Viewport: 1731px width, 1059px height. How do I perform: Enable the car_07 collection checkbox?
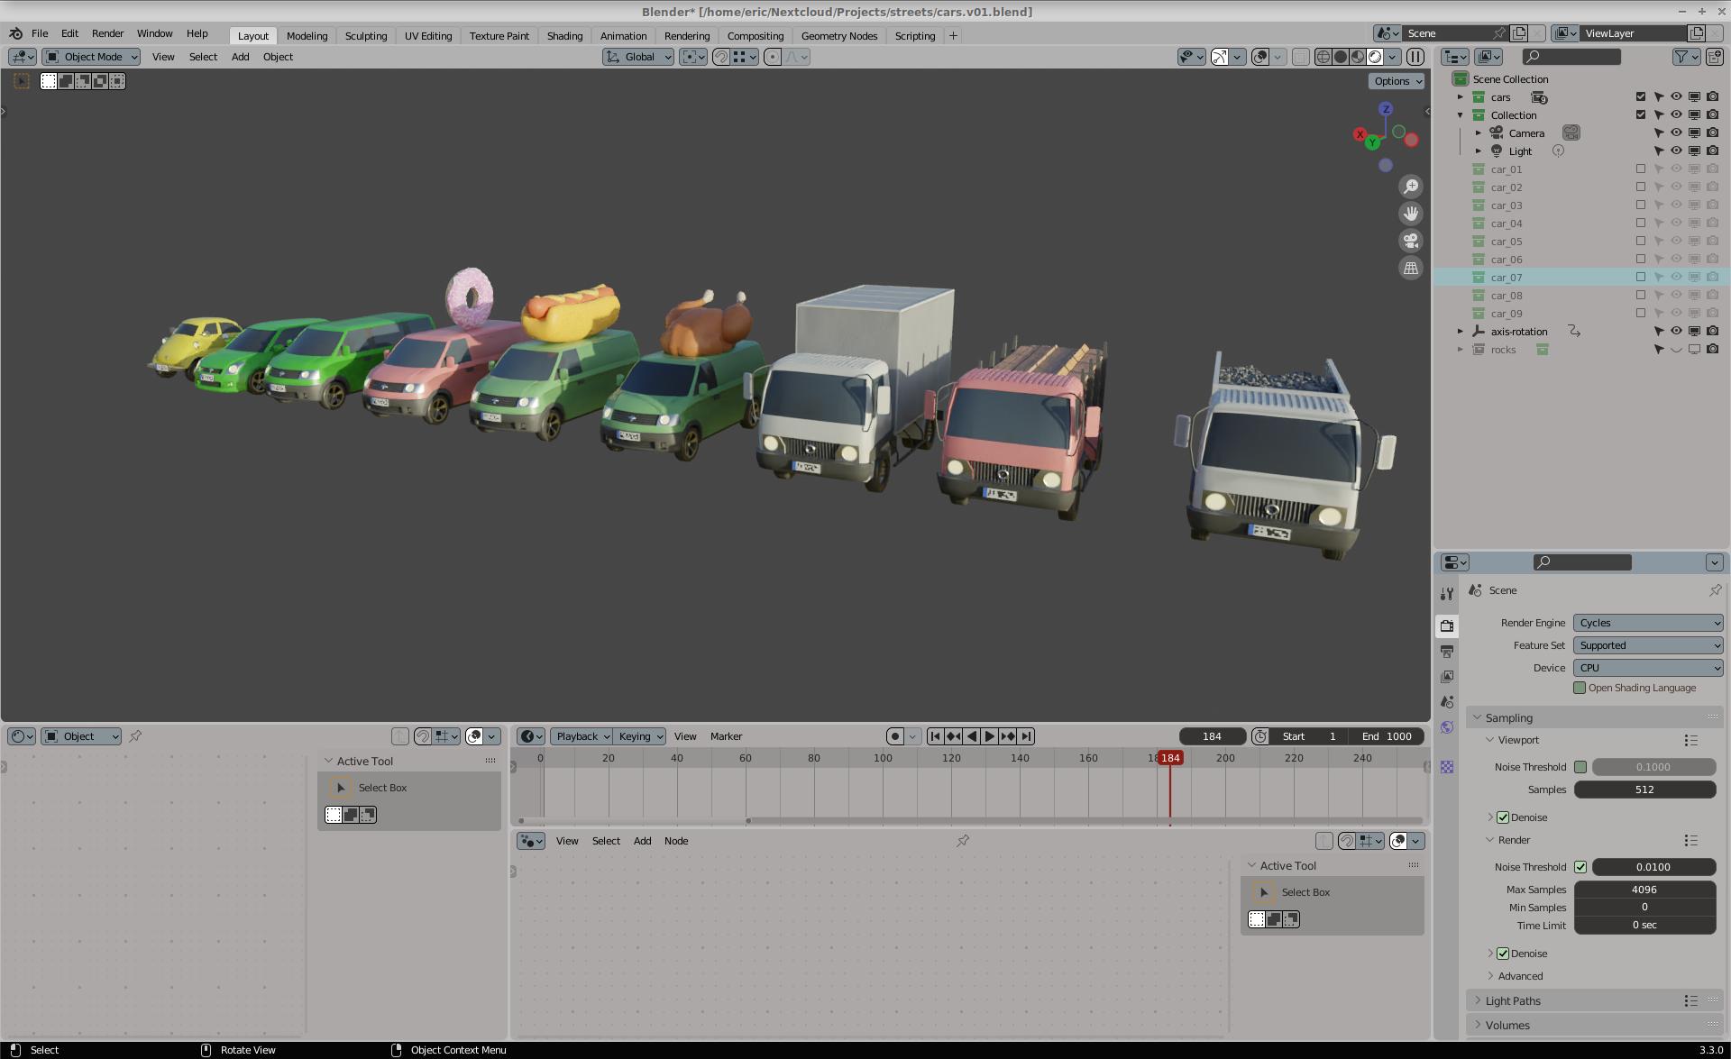(1641, 277)
